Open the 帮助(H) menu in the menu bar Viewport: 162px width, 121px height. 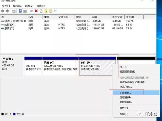pos(41,6)
